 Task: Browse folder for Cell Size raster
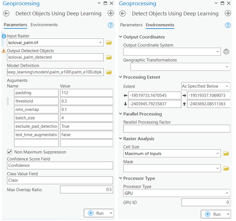tap(226, 154)
